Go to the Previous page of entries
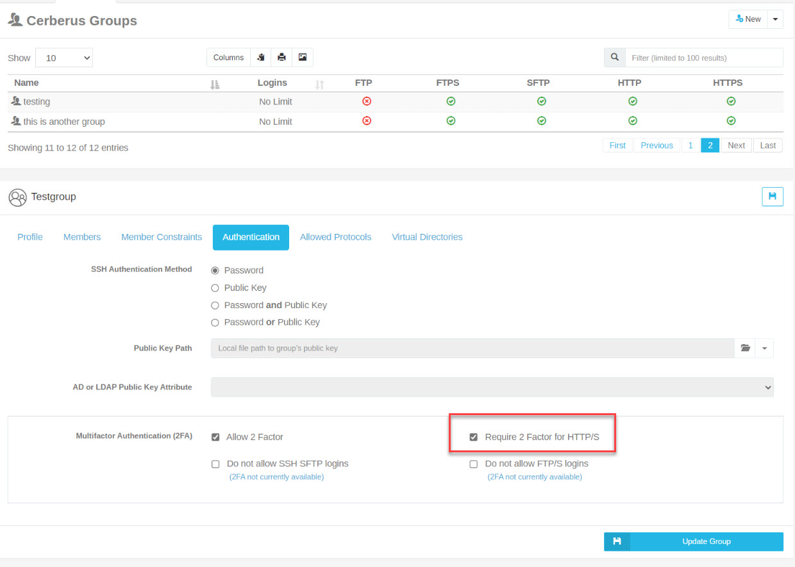The width and height of the screenshot is (795, 567). pos(656,145)
